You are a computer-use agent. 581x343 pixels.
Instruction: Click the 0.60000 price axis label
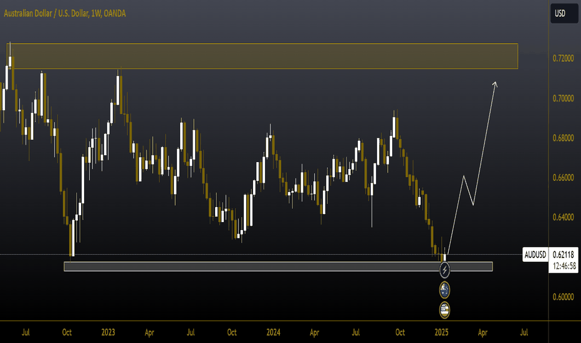pos(563,297)
